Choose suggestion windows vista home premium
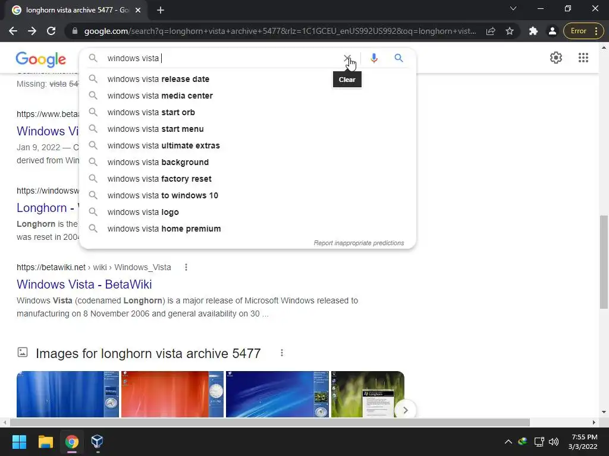The height and width of the screenshot is (456, 609). click(247, 229)
